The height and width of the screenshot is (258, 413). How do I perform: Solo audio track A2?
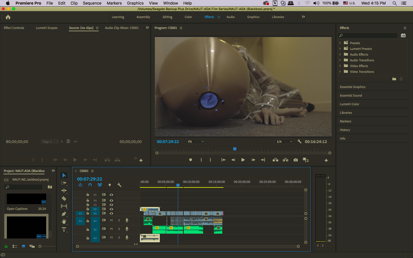119,229
